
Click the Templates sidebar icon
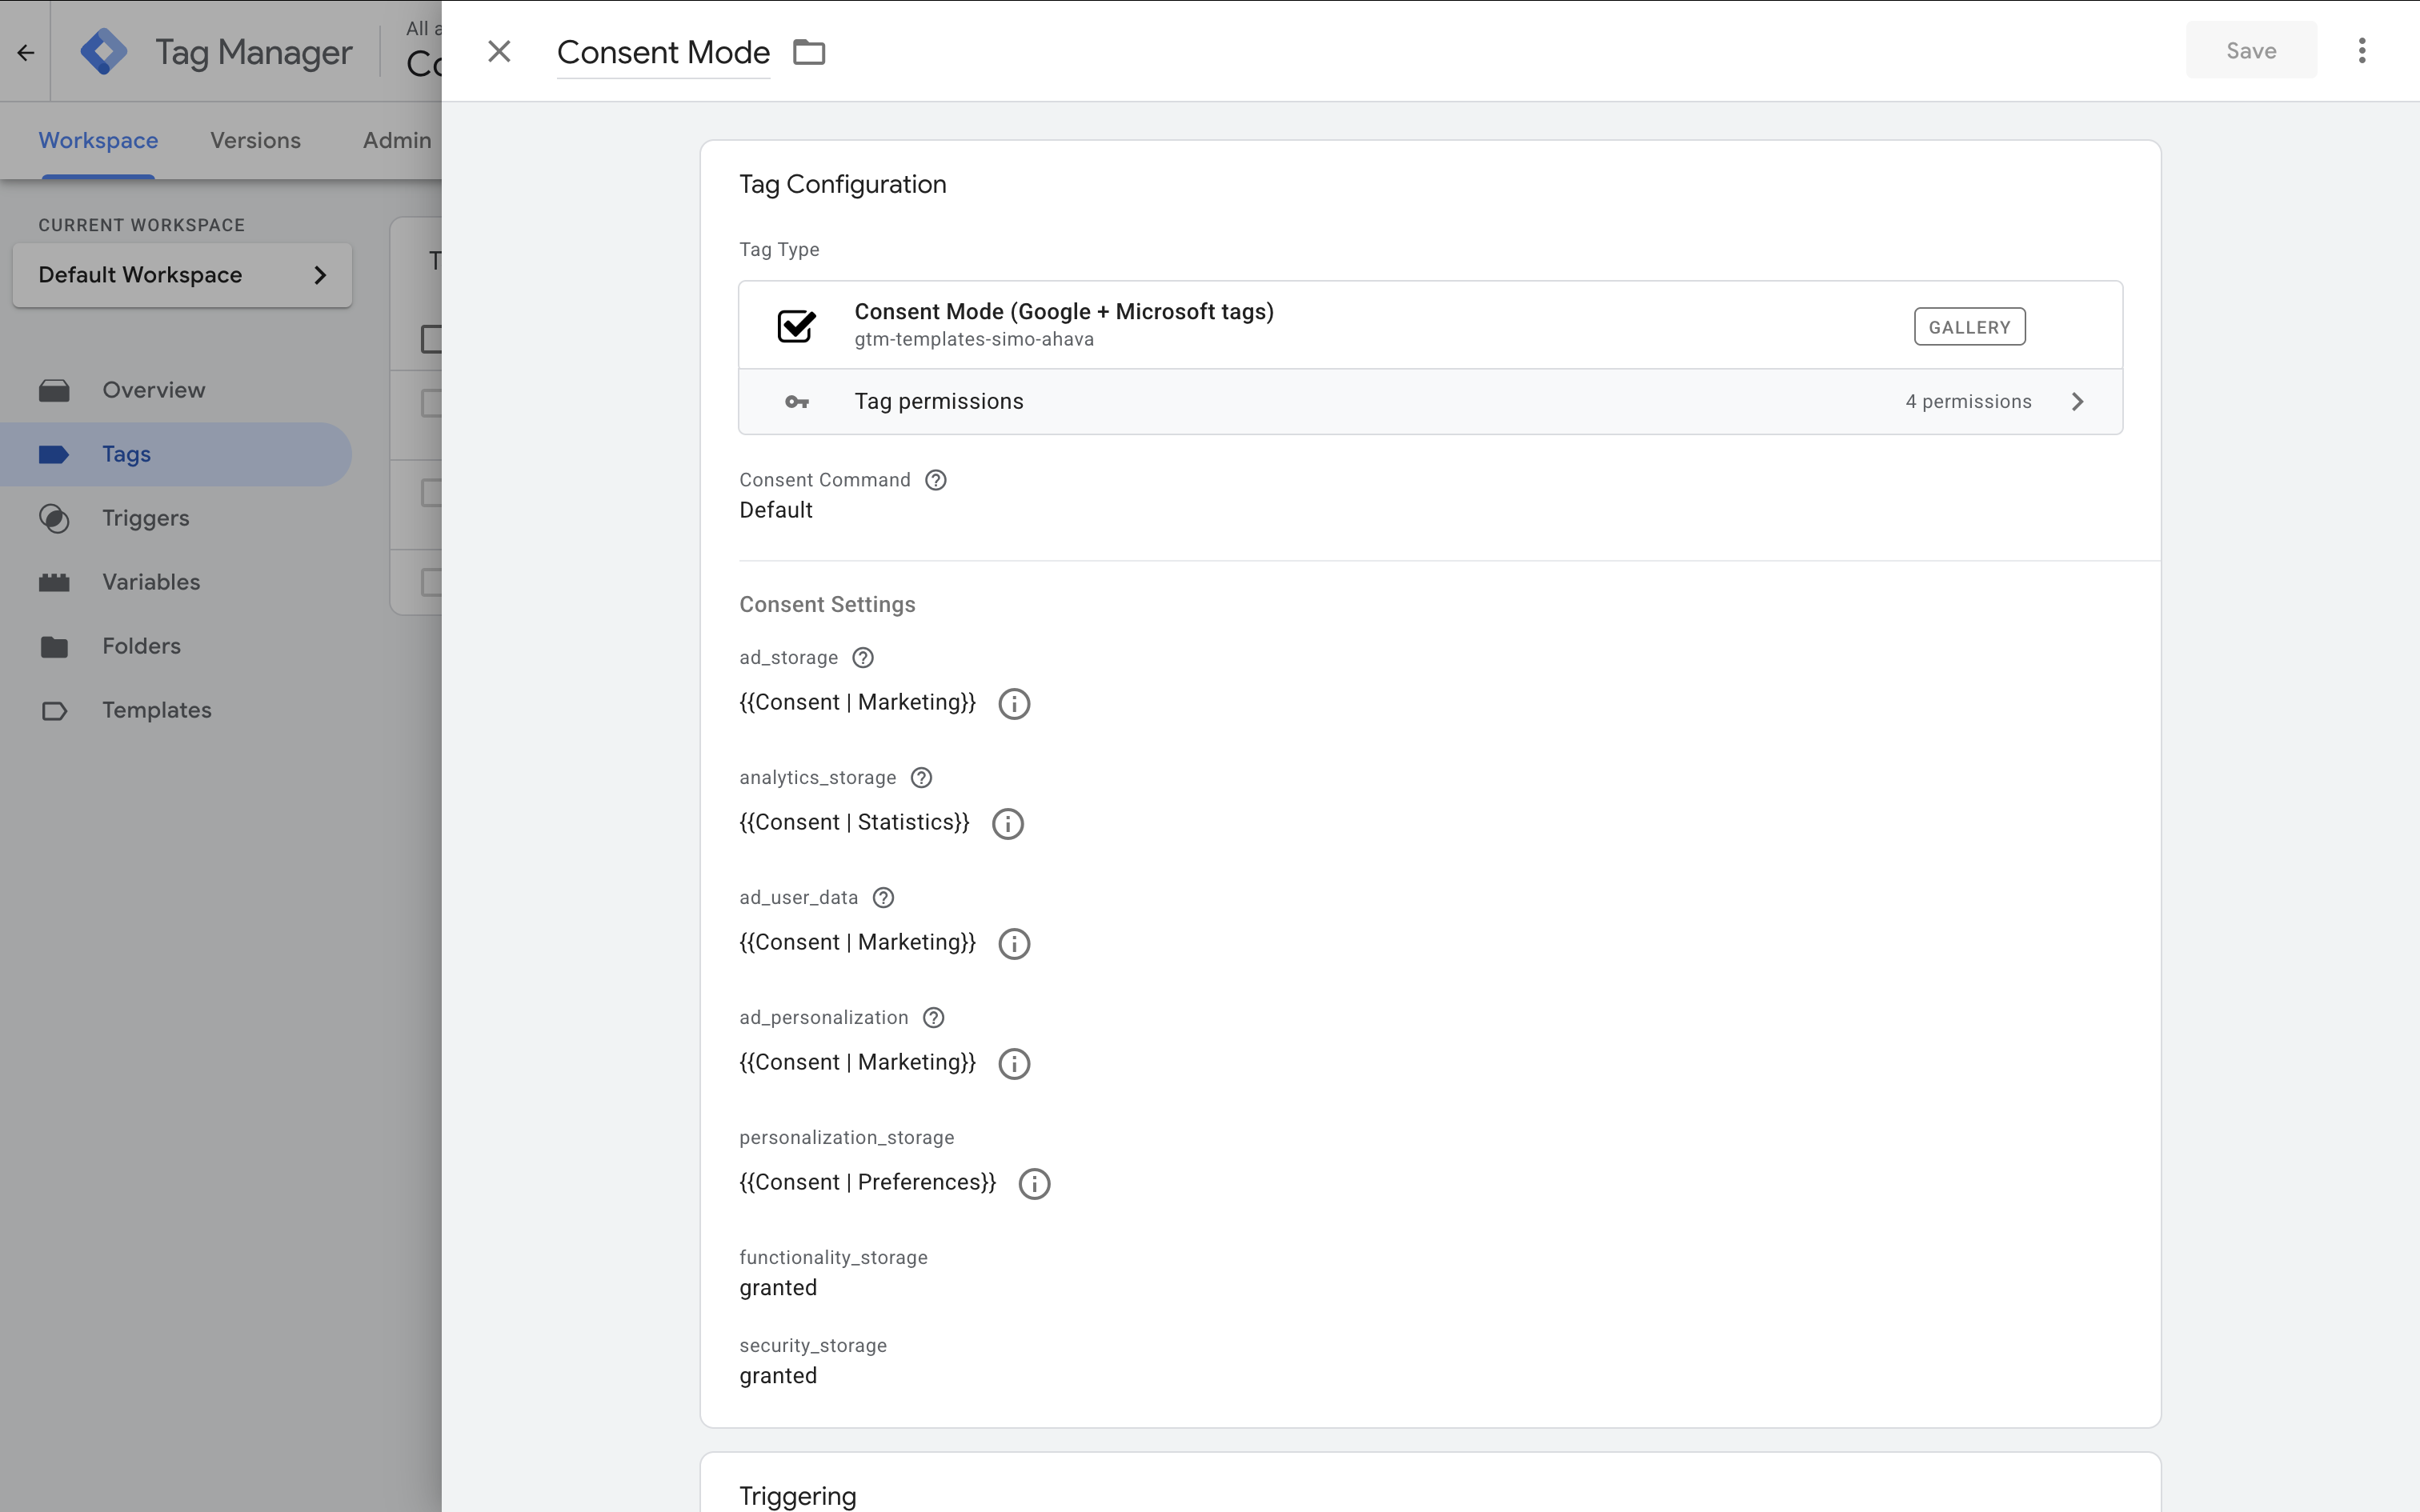pyautogui.click(x=54, y=710)
